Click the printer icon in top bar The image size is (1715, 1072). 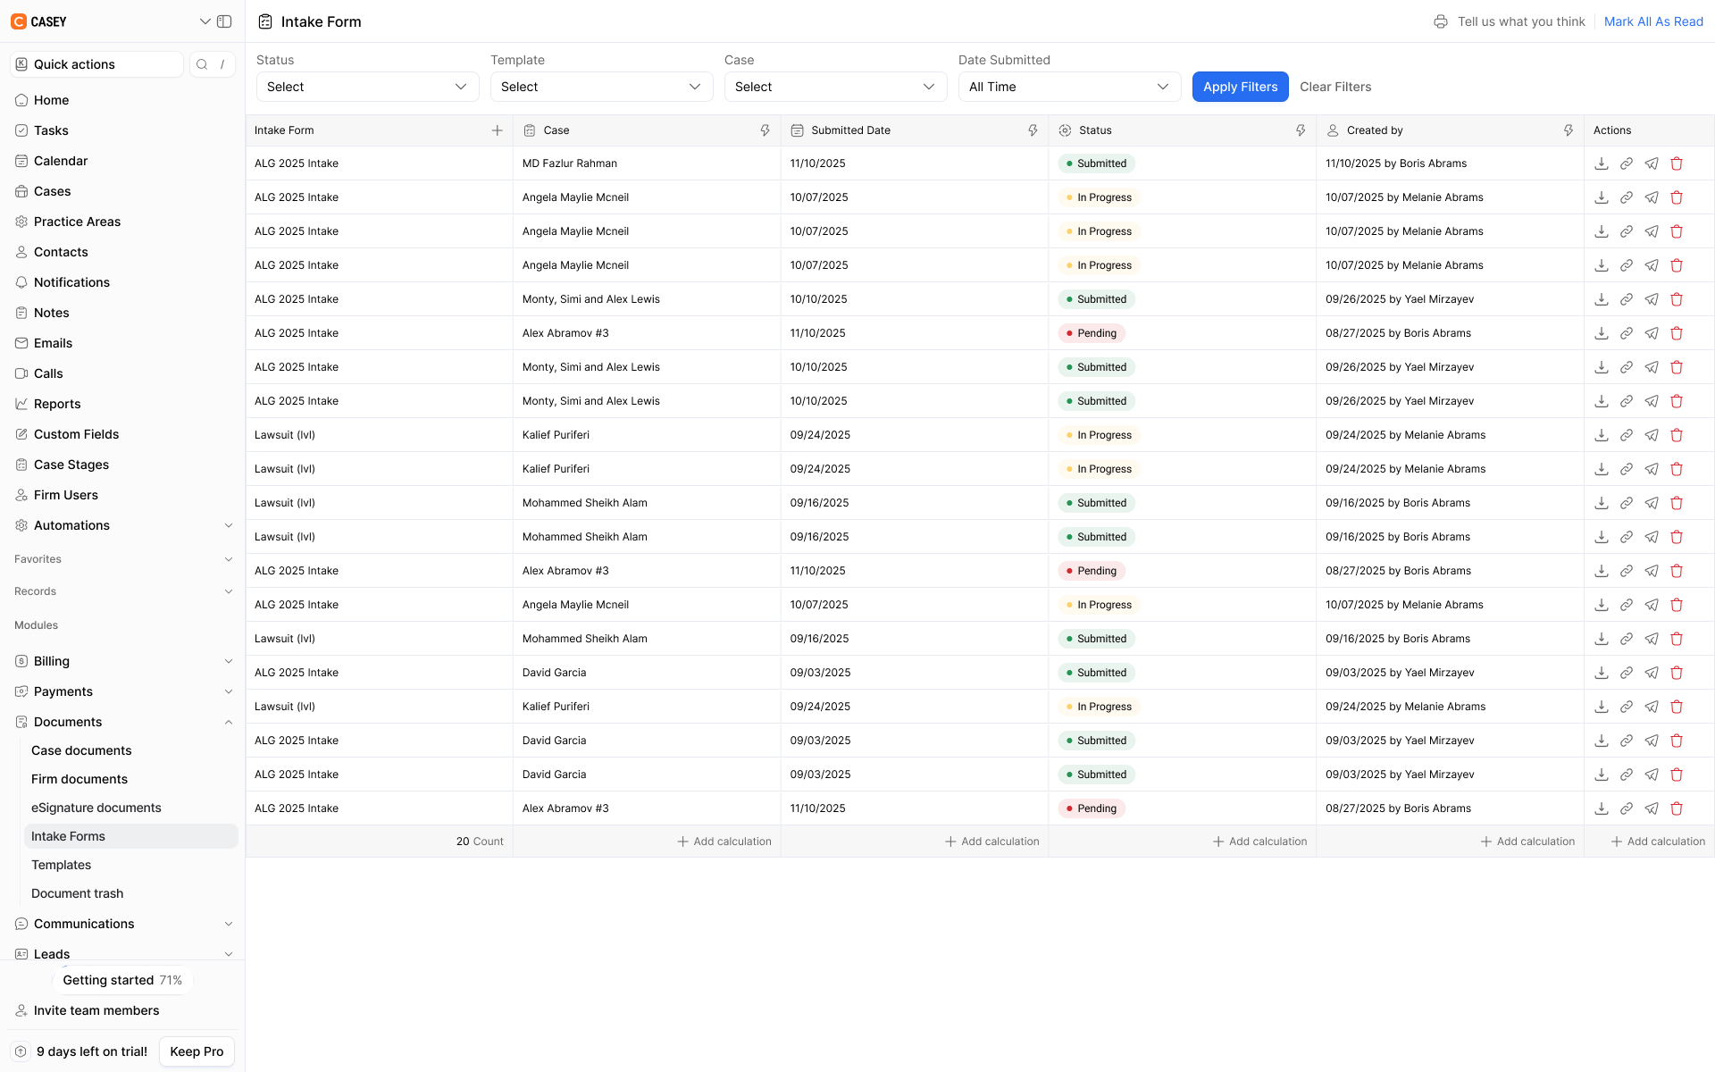(1441, 21)
